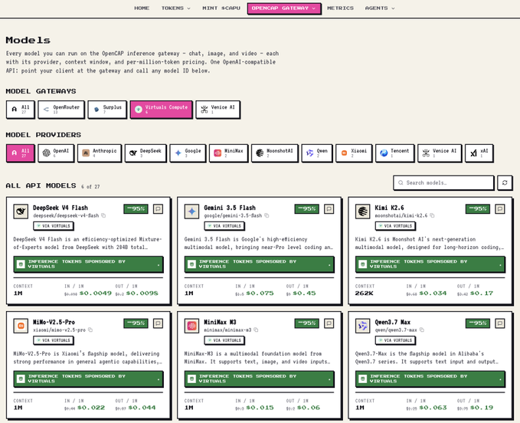The image size is (520, 423).
Task: Expand sponsored tokens banner on Qwen3.7 Max
Action: coord(430,379)
